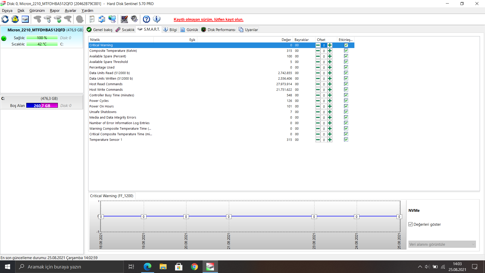485x273 pixels.
Task: Toggle the Power Cycles enabled checkbox
Action: coord(346,101)
